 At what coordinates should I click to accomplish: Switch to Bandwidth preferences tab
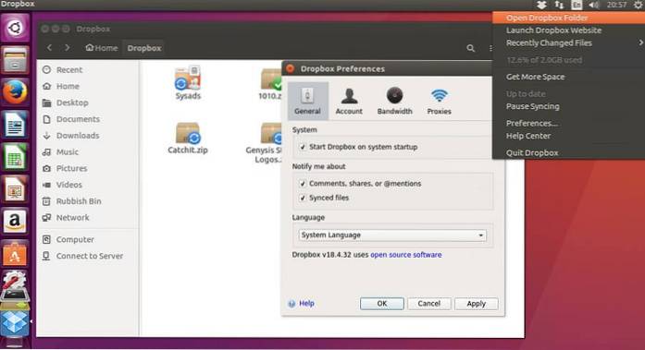[x=394, y=101]
